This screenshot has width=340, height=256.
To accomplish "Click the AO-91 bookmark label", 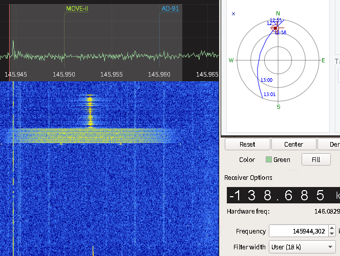I will pyautogui.click(x=170, y=9).
